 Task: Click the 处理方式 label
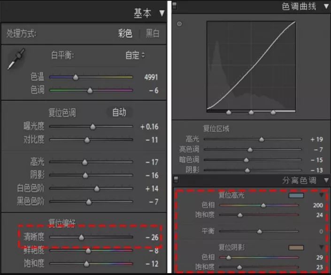[x=21, y=34]
